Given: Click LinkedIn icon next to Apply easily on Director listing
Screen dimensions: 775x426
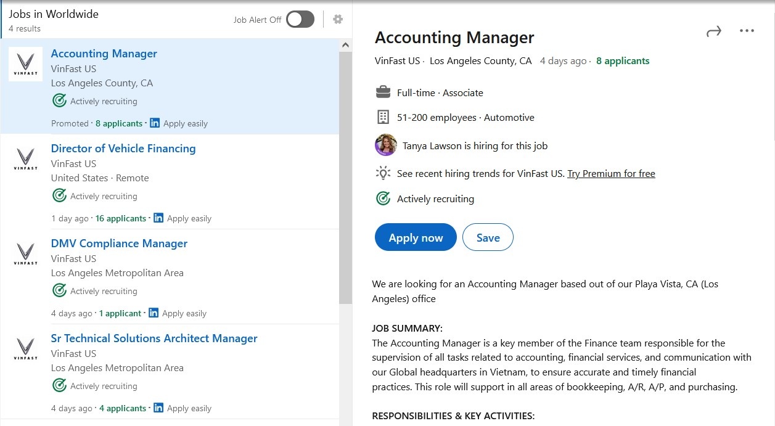Looking at the screenshot, I should [158, 218].
